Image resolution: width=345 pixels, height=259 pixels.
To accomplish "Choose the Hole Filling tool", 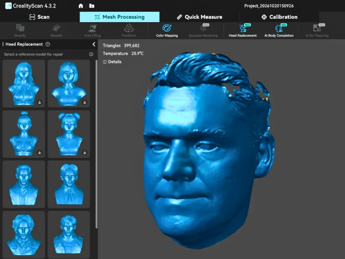I will [92, 31].
